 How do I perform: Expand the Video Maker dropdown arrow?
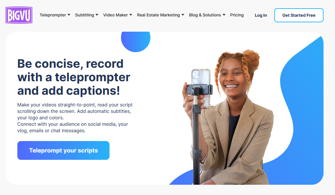(x=131, y=15)
